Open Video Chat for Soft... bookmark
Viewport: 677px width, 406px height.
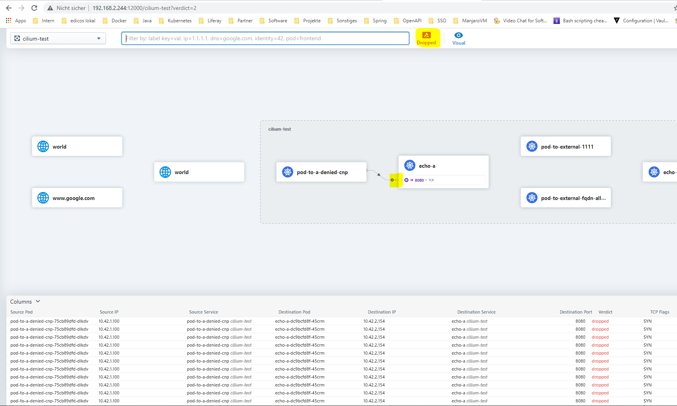tap(520, 21)
